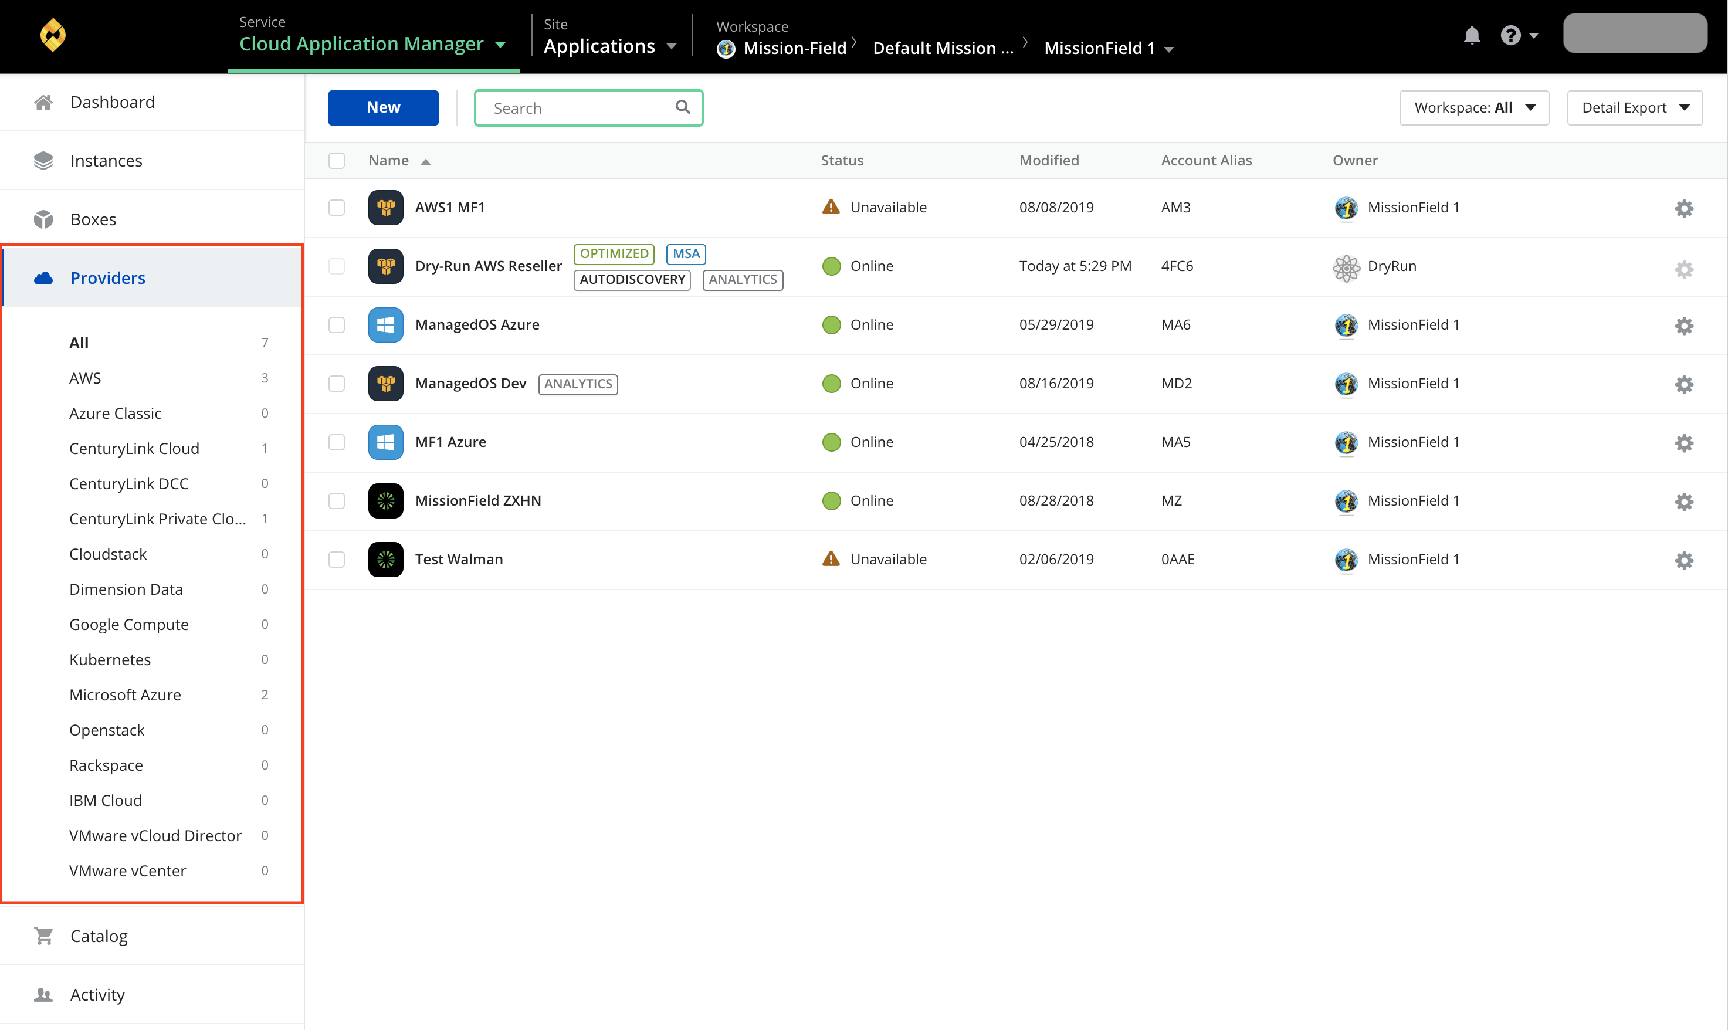This screenshot has width=1728, height=1030.
Task: Check the ManagedOS Azure row checkbox
Action: click(x=337, y=325)
